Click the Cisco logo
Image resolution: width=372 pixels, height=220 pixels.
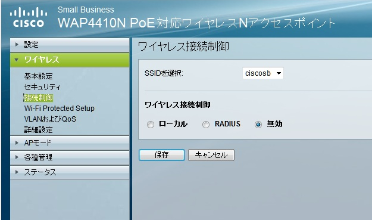pos(29,17)
